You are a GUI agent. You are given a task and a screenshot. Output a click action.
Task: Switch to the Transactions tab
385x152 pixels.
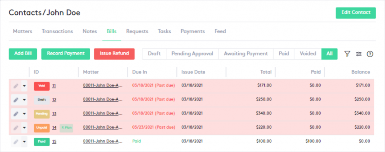click(57, 31)
